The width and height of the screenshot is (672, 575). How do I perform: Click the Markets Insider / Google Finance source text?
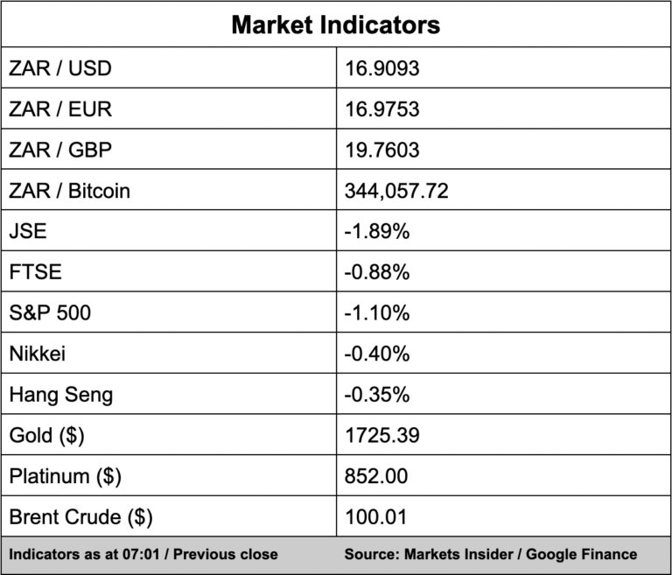490,554
